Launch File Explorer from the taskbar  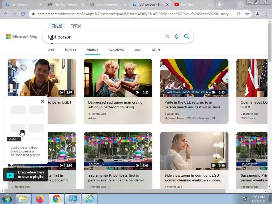point(23,199)
